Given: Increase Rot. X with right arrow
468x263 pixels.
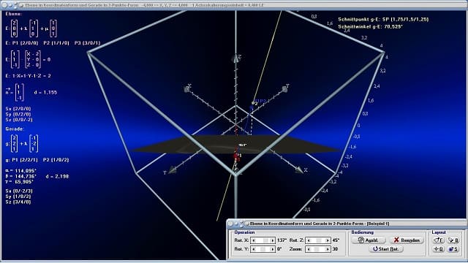Looking at the screenshot, I should (272, 240).
